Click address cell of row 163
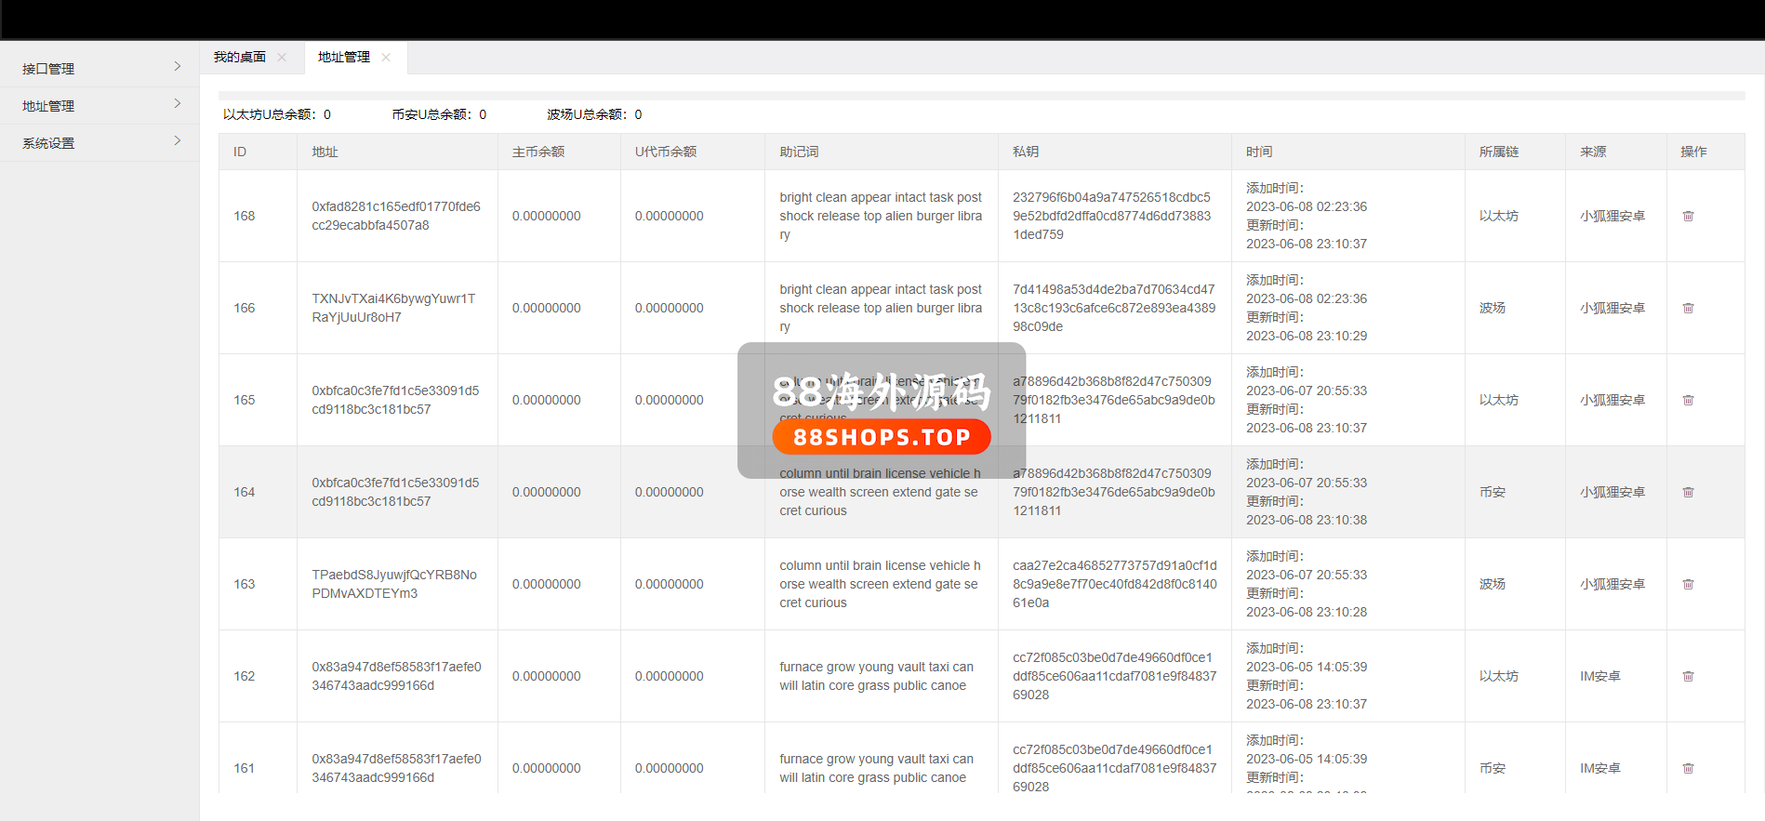Image resolution: width=1765 pixels, height=821 pixels. (x=394, y=584)
